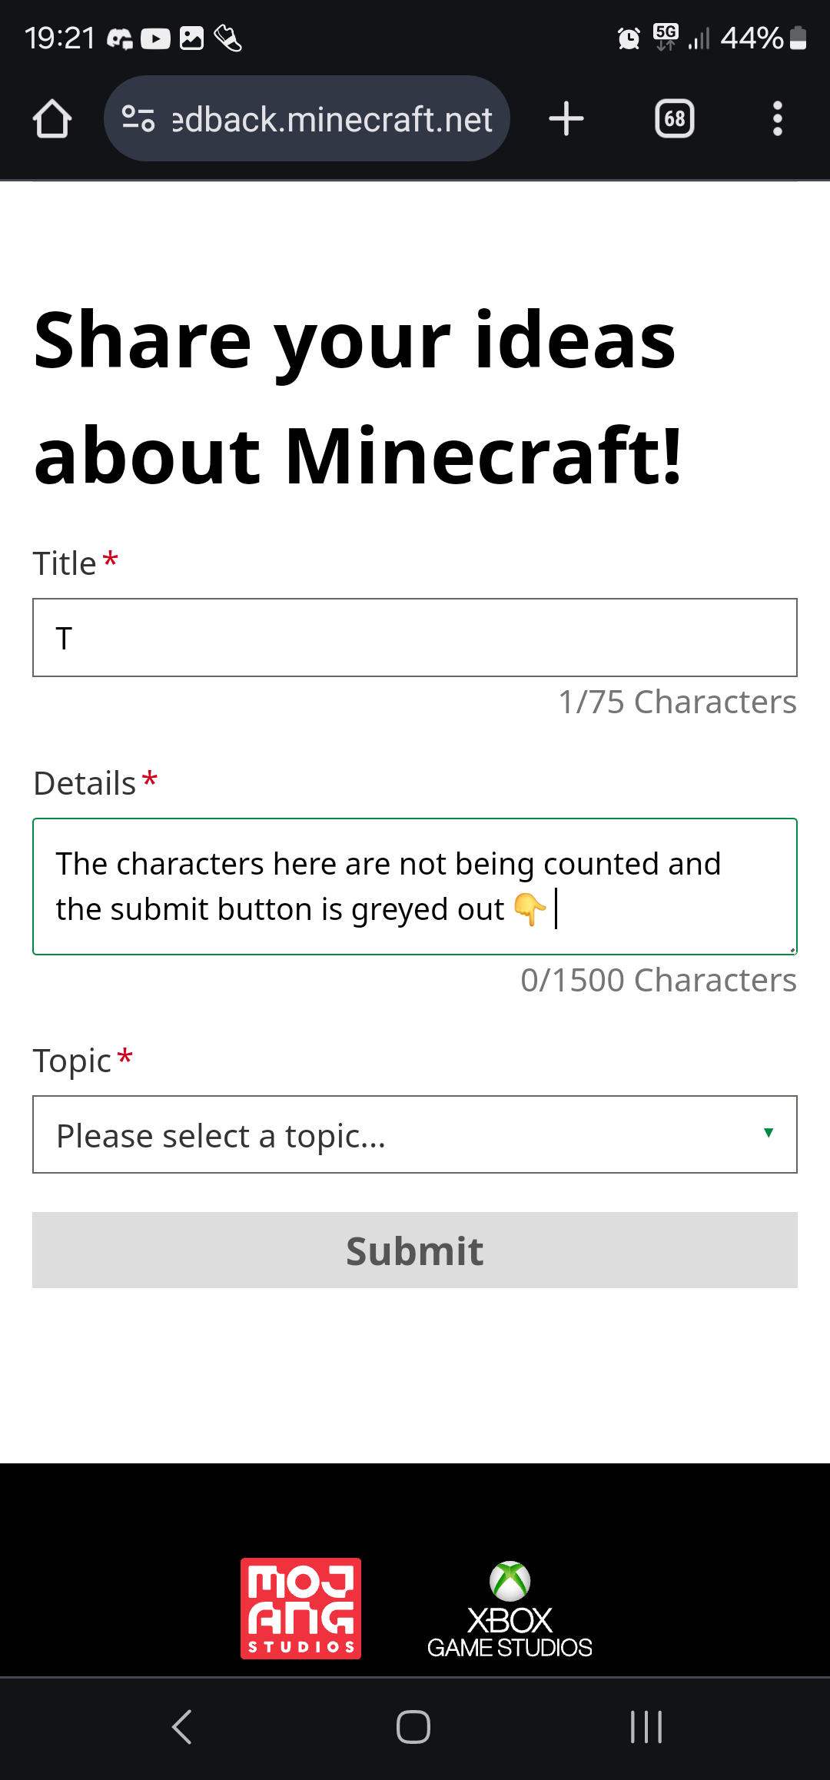
Task: Open the browser three-dot menu
Action: pos(777,119)
